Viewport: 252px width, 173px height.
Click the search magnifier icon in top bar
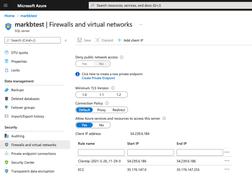93,6
